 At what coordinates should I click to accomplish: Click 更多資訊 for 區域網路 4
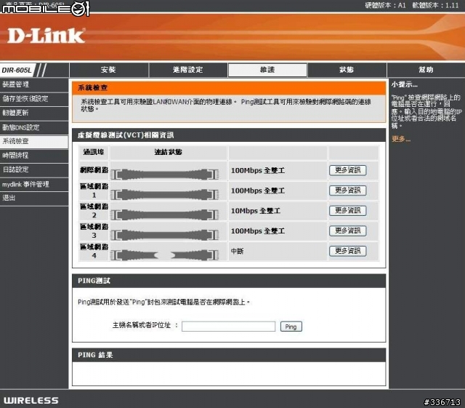[x=348, y=251]
